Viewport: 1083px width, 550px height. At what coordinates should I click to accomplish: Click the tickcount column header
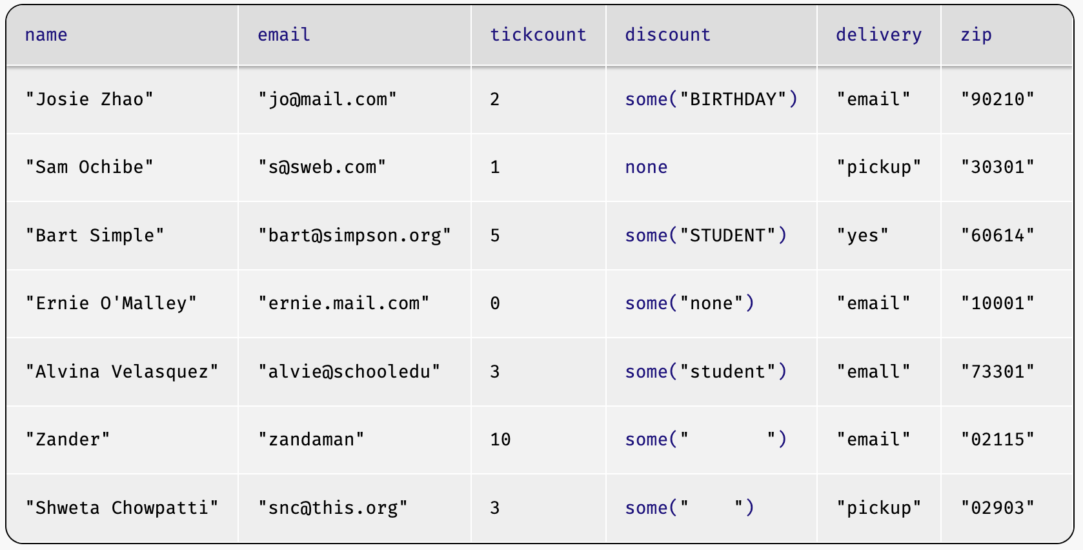[538, 35]
